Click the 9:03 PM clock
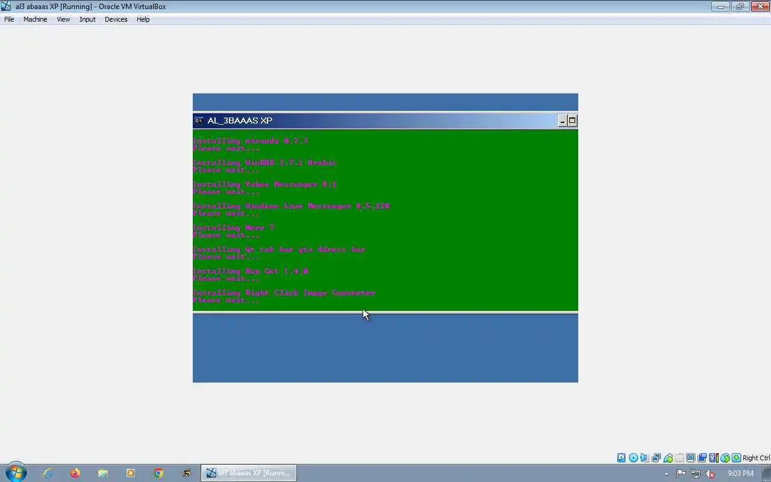 tap(740, 474)
